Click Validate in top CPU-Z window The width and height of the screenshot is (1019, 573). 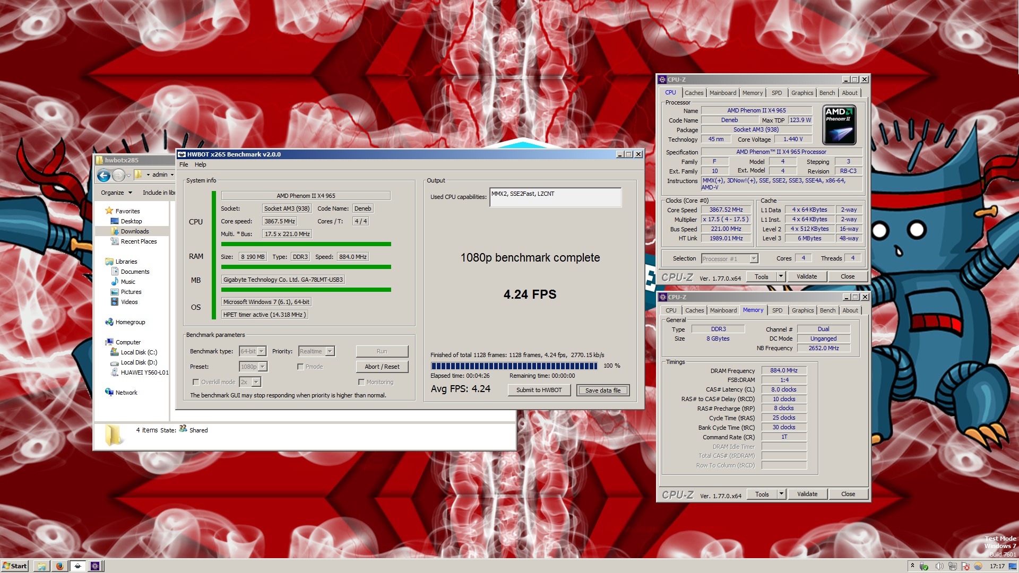[x=807, y=276]
